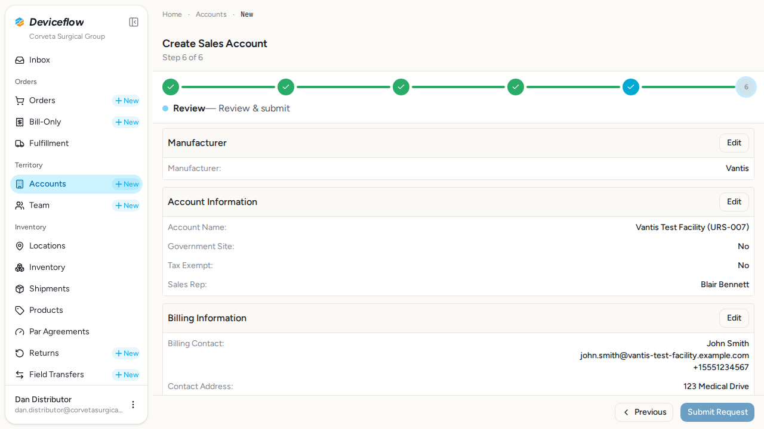This screenshot has height=429, width=764.
Task: Click the Products tag icon
Action: 20,310
